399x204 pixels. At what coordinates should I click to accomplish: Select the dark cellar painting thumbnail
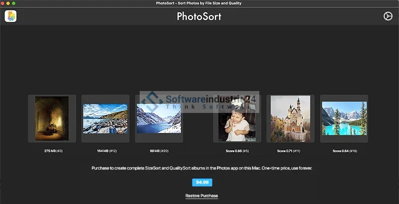pyautogui.click(x=52, y=118)
